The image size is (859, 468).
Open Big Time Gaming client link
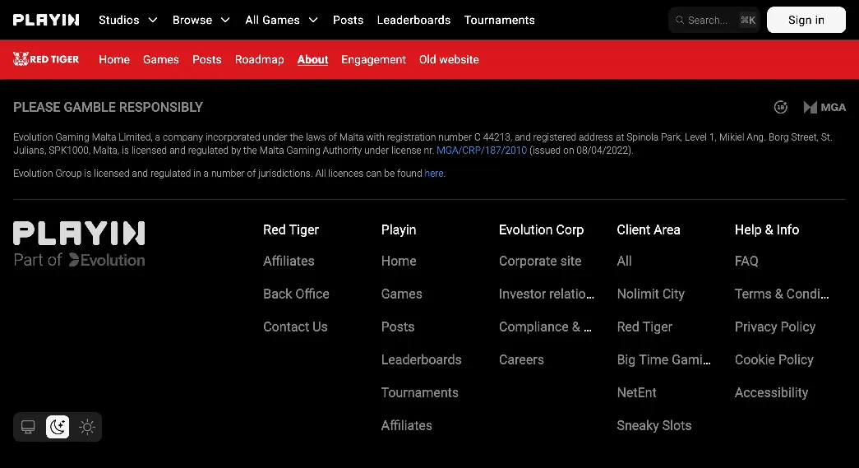(663, 359)
